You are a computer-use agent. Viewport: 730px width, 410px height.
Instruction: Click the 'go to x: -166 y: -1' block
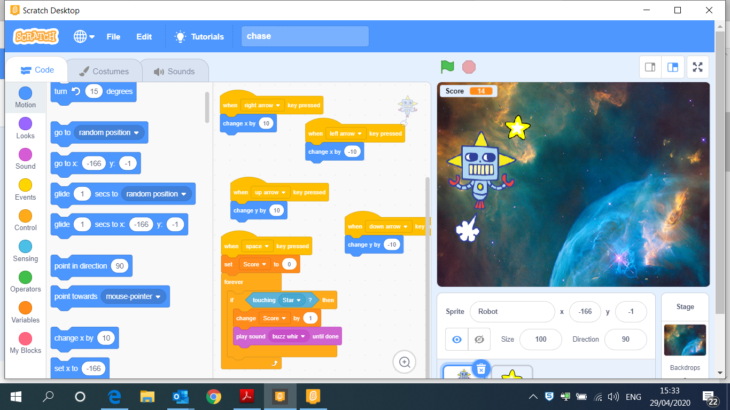(95, 163)
